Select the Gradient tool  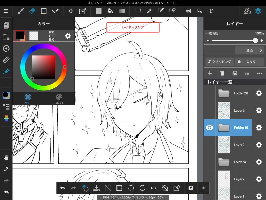122,11
